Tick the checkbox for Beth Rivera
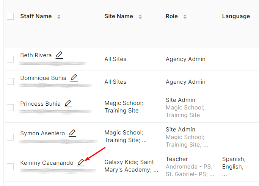The width and height of the screenshot is (259, 186). pos(10,59)
